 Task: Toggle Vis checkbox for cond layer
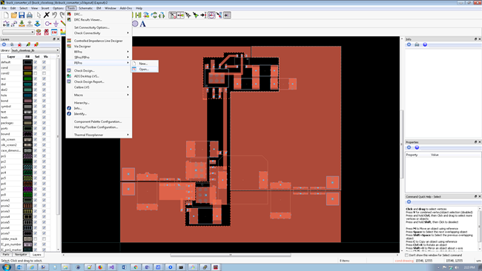(44, 67)
